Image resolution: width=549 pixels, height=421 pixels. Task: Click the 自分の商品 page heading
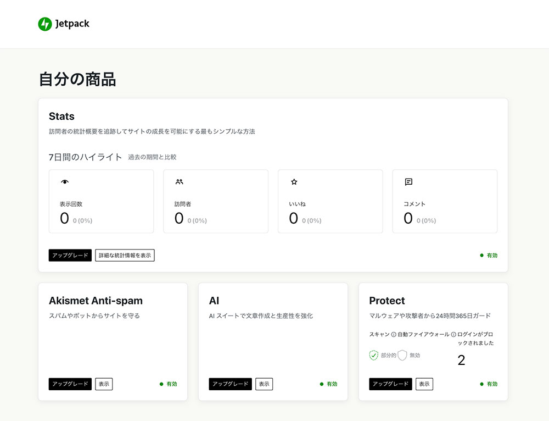77,79
